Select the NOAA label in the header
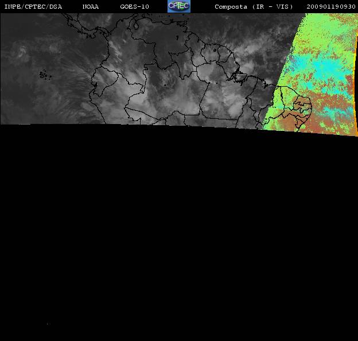Image resolution: width=358 pixels, height=341 pixels. coord(91,7)
